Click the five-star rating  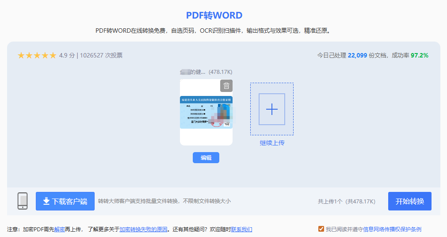click(37, 55)
